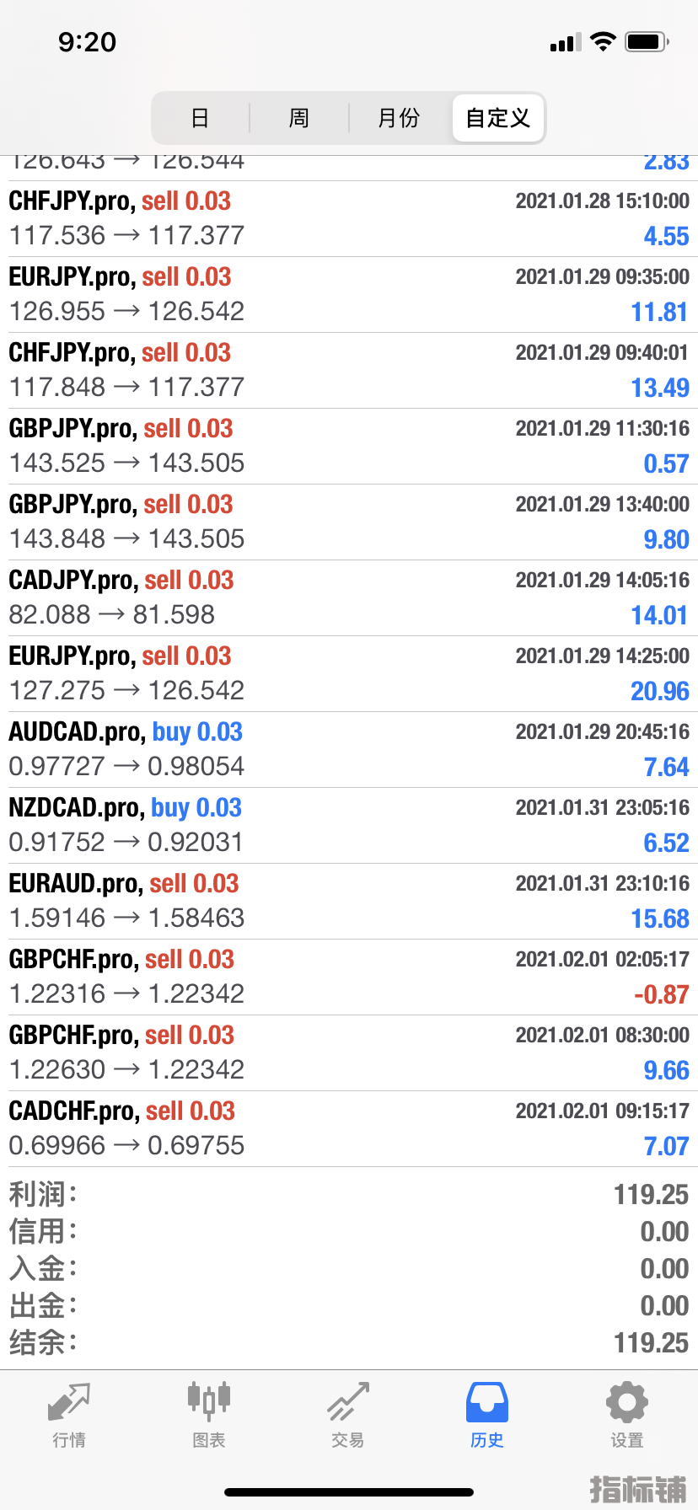Viewport: 698px width, 1510px height.
Task: Switch to the 周 week filter
Action: coord(299,118)
